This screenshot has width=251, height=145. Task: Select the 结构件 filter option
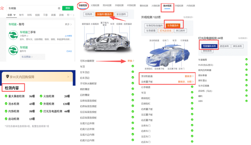(x=89, y=14)
